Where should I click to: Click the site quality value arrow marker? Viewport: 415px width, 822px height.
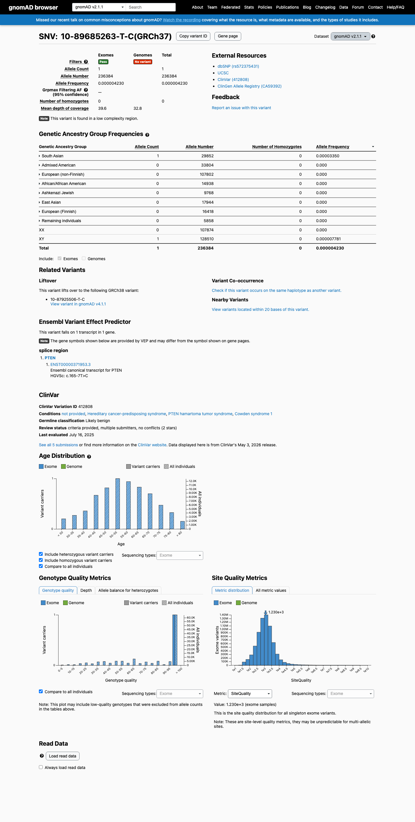[265, 612]
